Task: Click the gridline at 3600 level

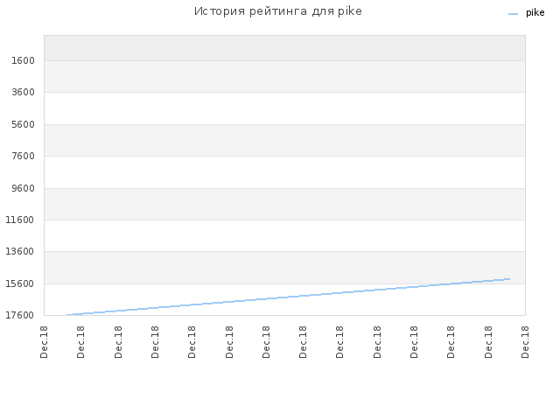Action: click(x=284, y=92)
